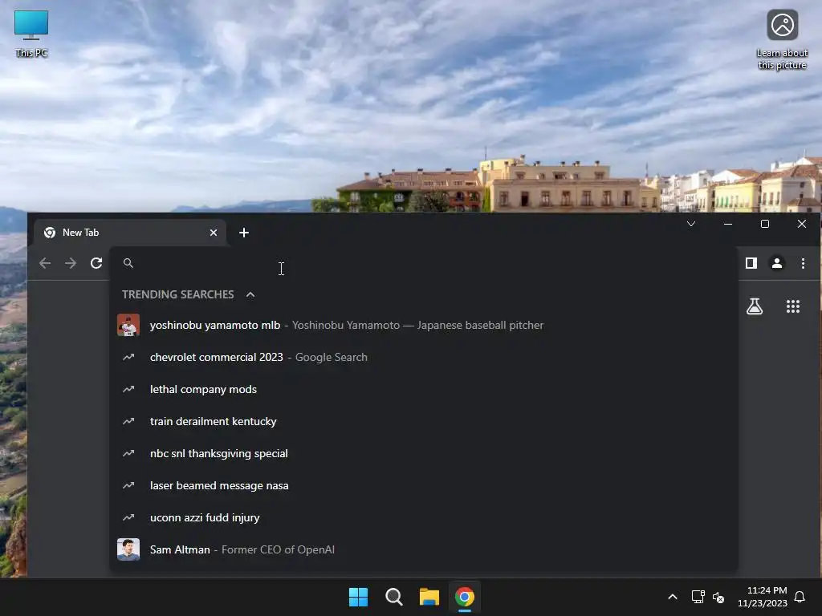Open Chrome three-dot menu

click(x=803, y=263)
